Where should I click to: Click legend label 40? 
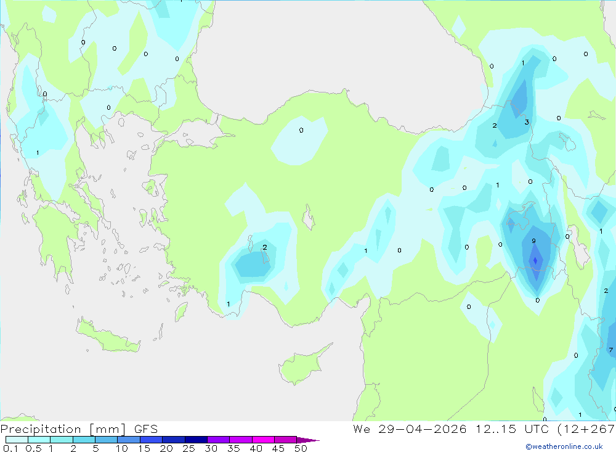coord(256,448)
